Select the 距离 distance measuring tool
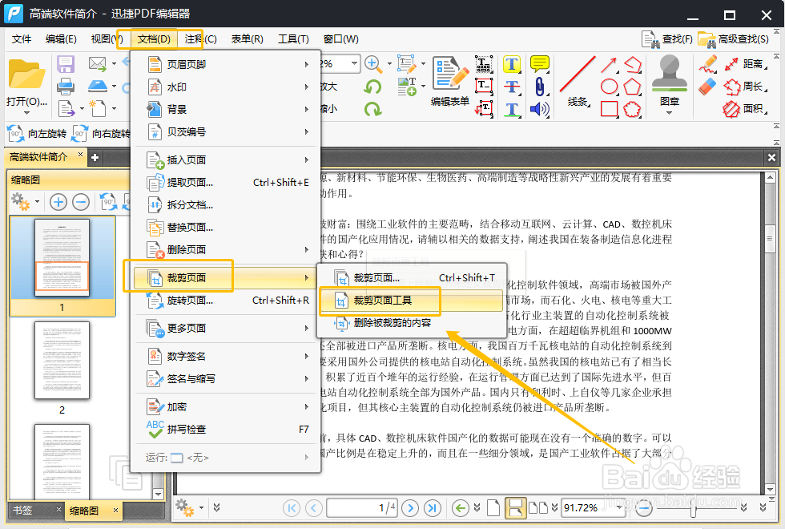Image resolution: width=785 pixels, height=529 pixels. 746,64
